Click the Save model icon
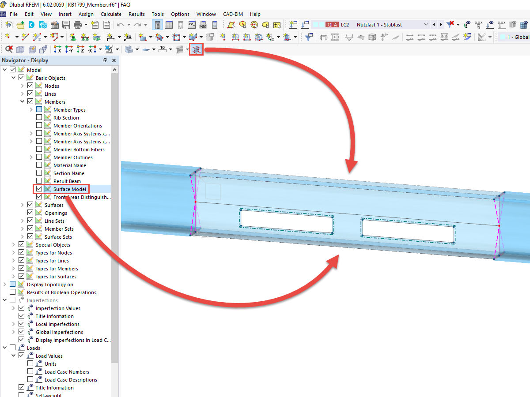The width and height of the screenshot is (530, 397). point(66,25)
